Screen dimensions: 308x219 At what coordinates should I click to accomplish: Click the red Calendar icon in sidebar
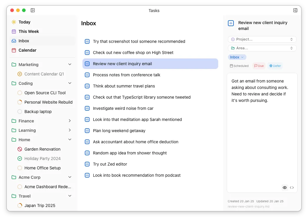click(14, 50)
